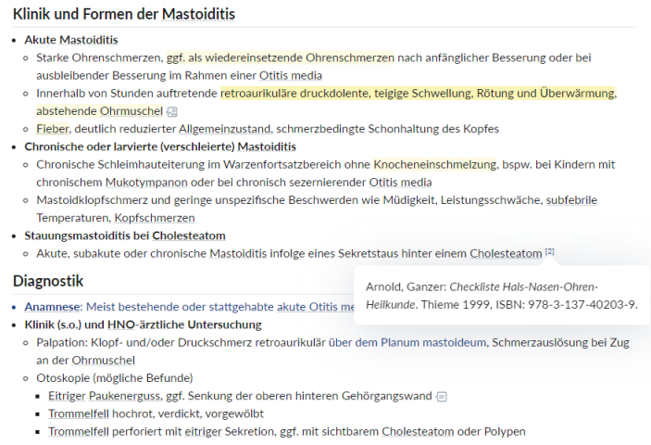Click the note icon after "Gehörgangswand"
651x445 pixels.
(442, 396)
